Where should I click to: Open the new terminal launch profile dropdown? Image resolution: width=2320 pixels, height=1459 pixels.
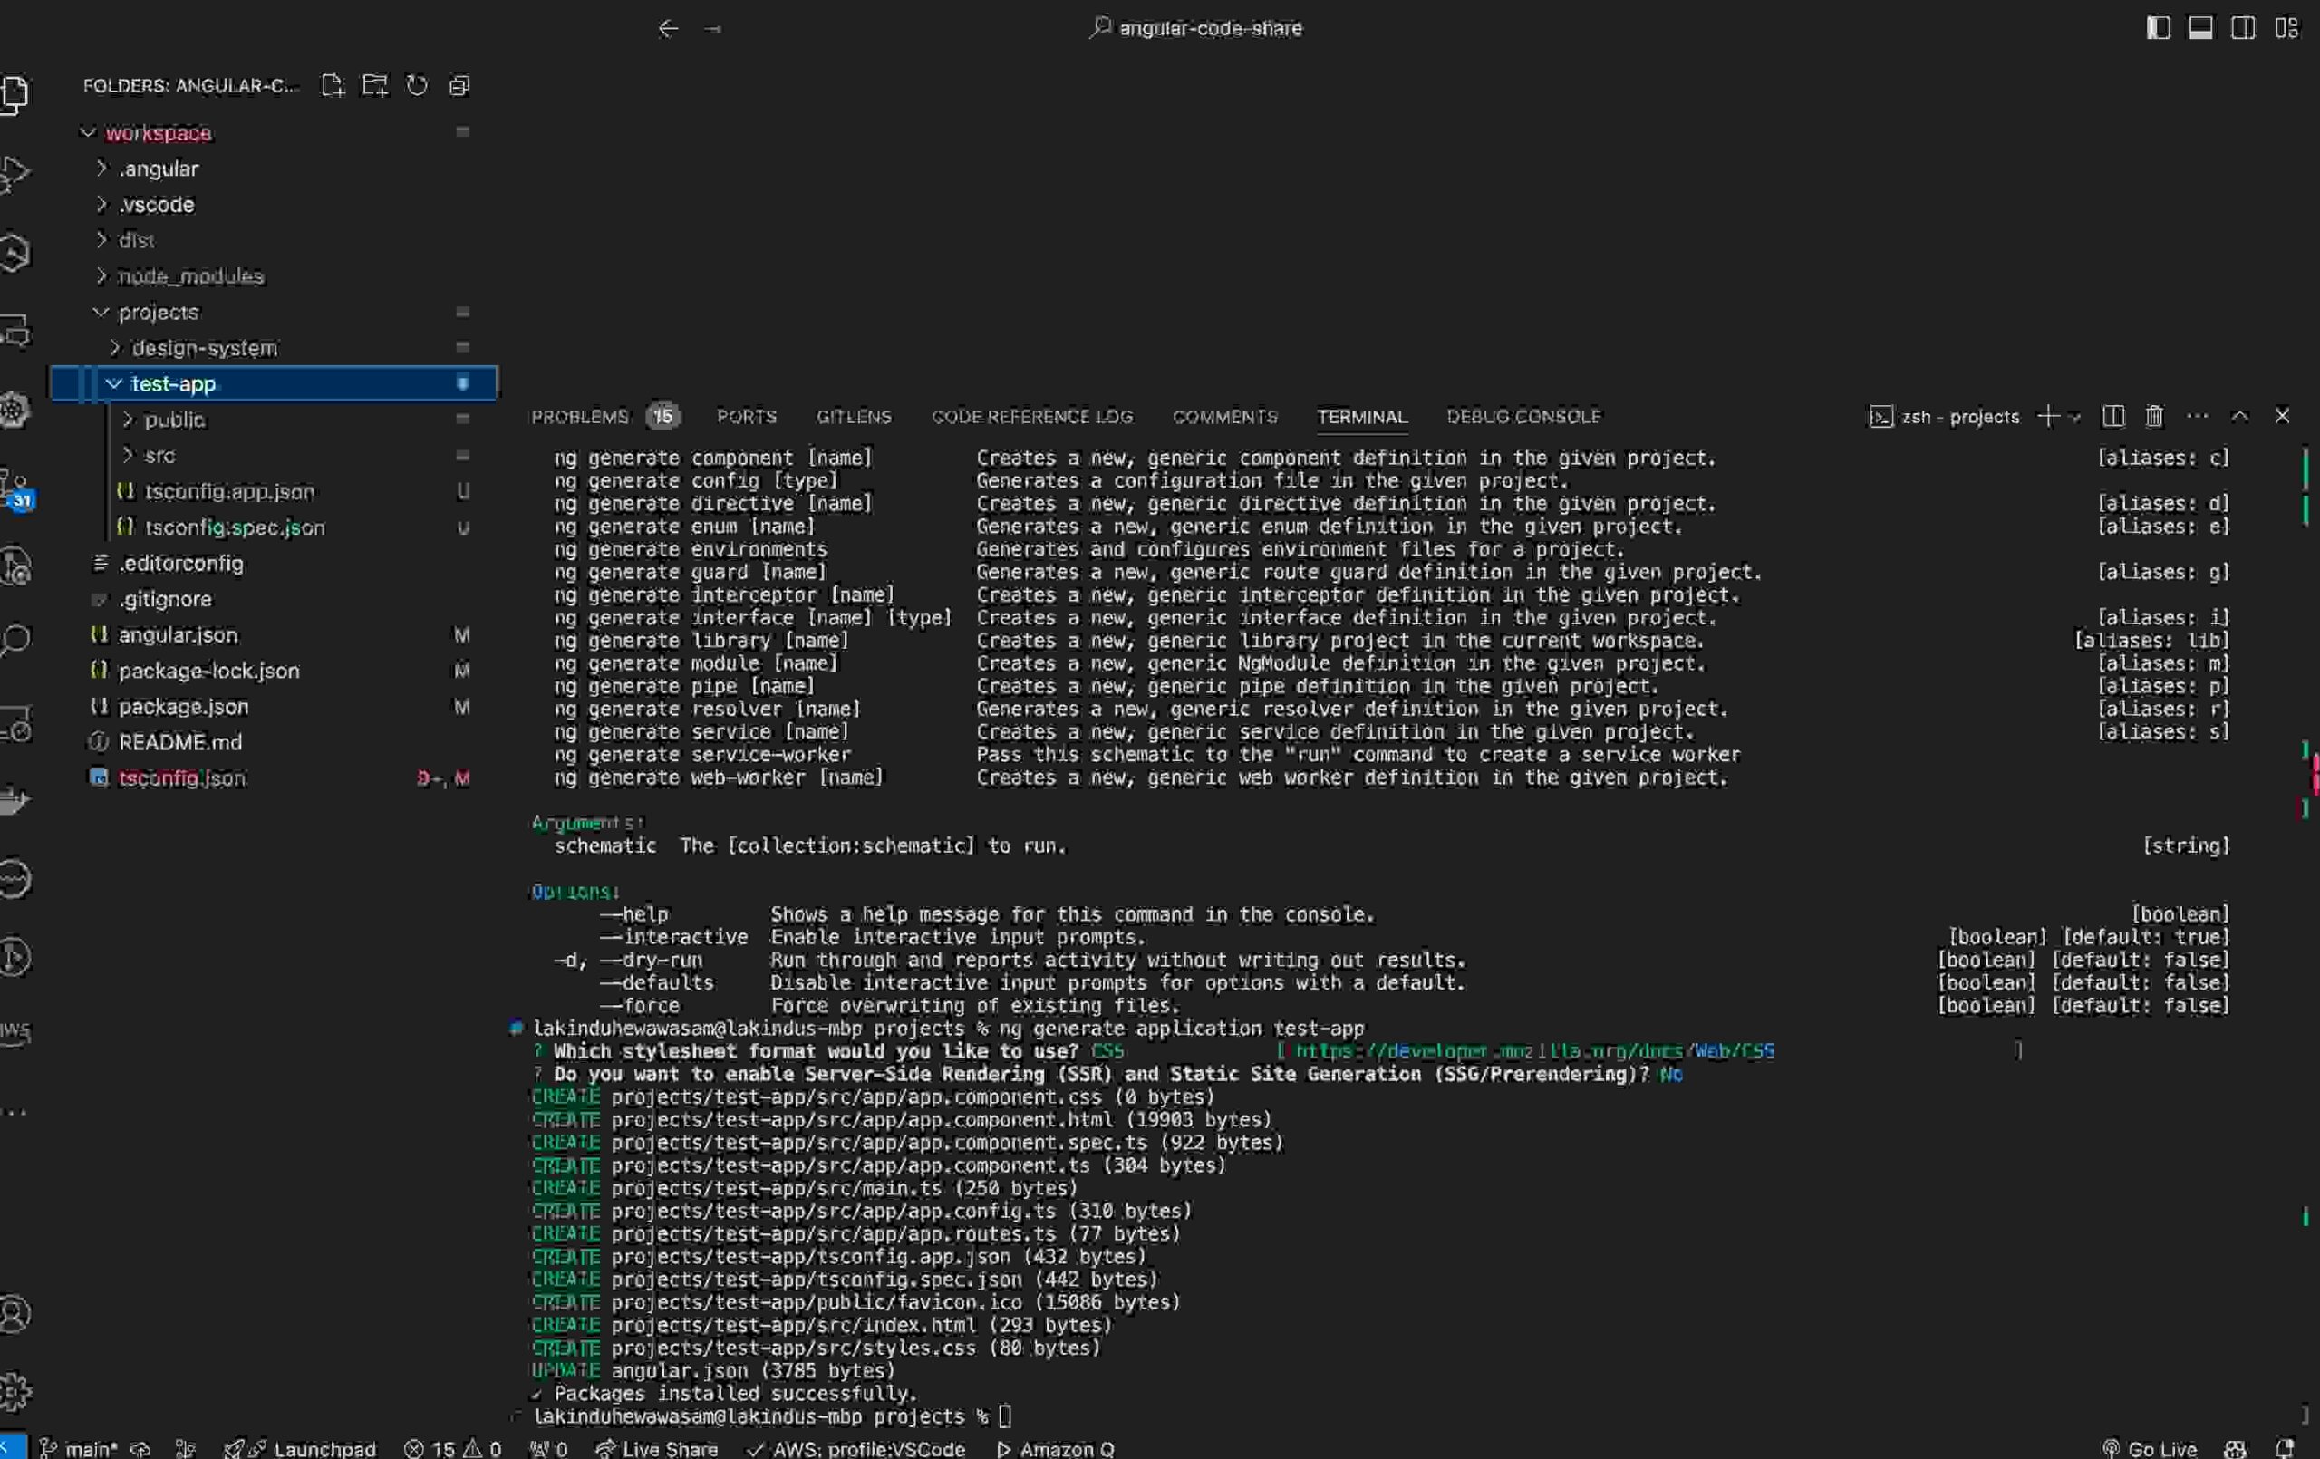coord(2075,417)
